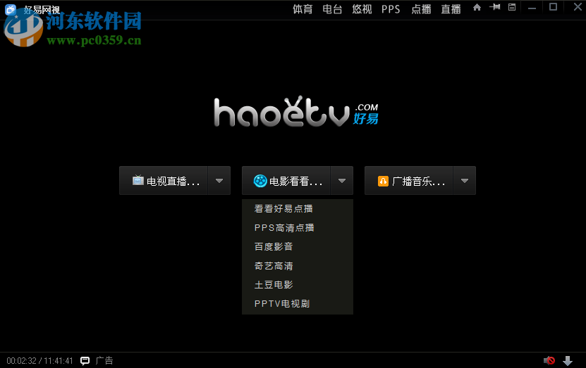This screenshot has height=368, width=586.
Task: Switch to the 电台 radio tab
Action: [332, 9]
